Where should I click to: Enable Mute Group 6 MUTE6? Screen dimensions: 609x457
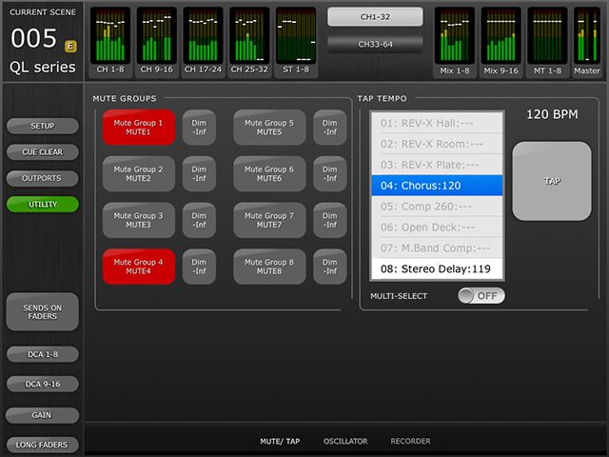point(269,174)
